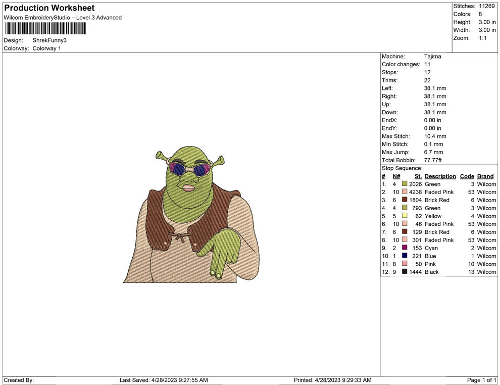The width and height of the screenshot is (500, 385).
Task: Click faded pink swatch in row 6
Action: tap(405, 224)
